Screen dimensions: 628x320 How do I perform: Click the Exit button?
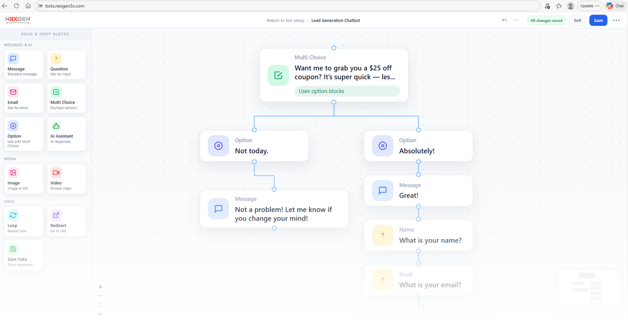577,20
